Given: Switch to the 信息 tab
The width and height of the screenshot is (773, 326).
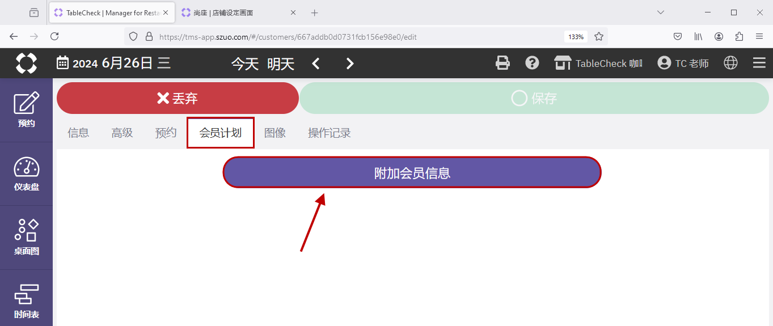Looking at the screenshot, I should point(78,133).
